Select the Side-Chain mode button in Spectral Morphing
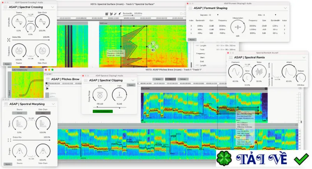 click(x=43, y=113)
